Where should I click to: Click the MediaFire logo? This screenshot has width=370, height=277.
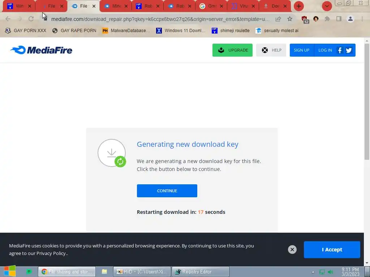click(41, 50)
